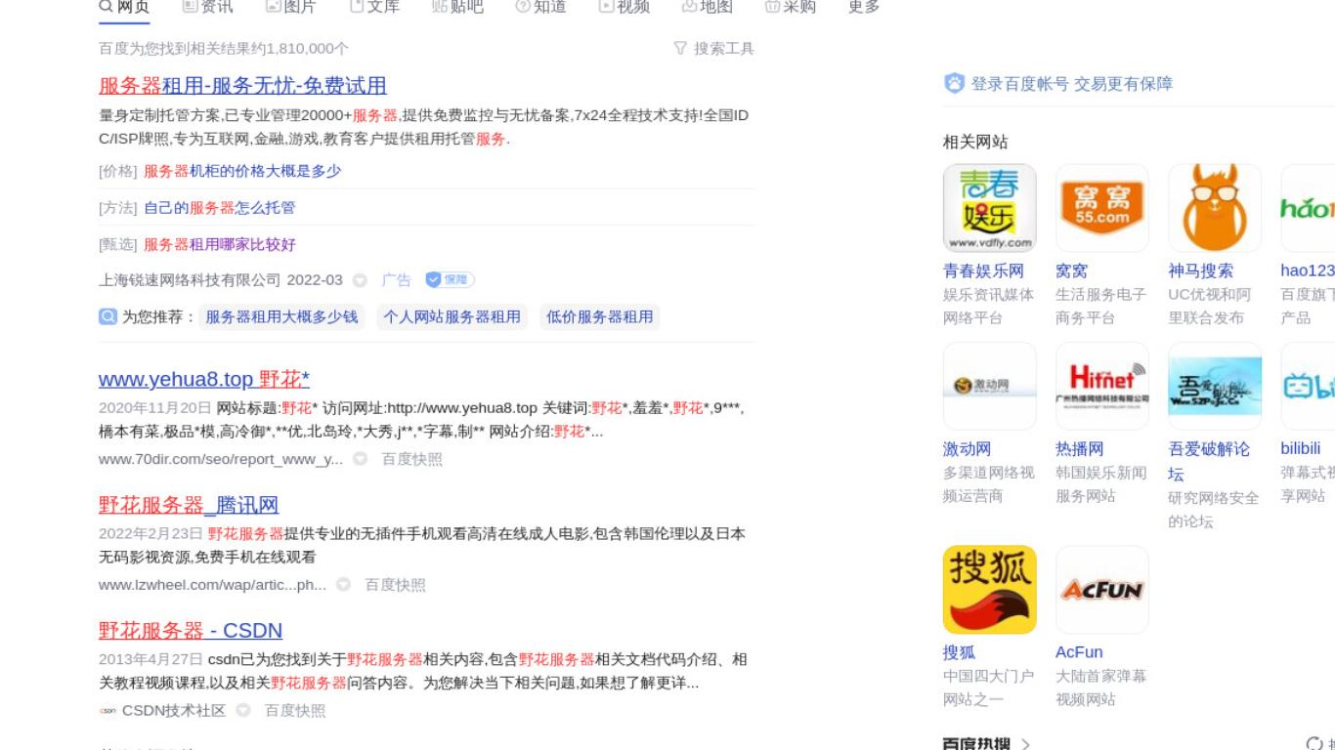Expand the arrow next to CSDN技术社区

(243, 711)
